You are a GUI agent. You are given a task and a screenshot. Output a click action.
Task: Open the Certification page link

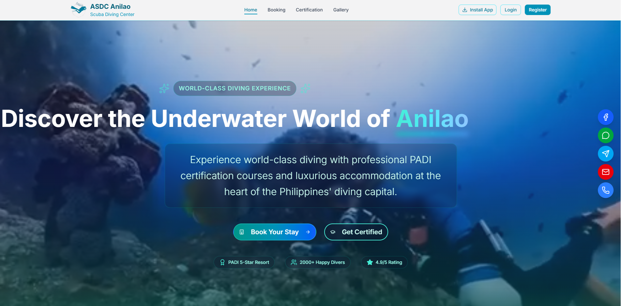(x=309, y=10)
